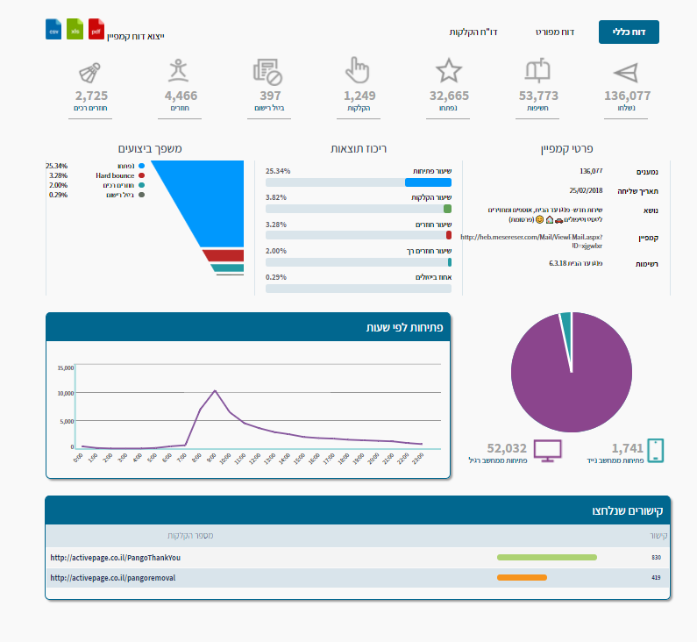Click the desktop monitor openings icon

549,452
